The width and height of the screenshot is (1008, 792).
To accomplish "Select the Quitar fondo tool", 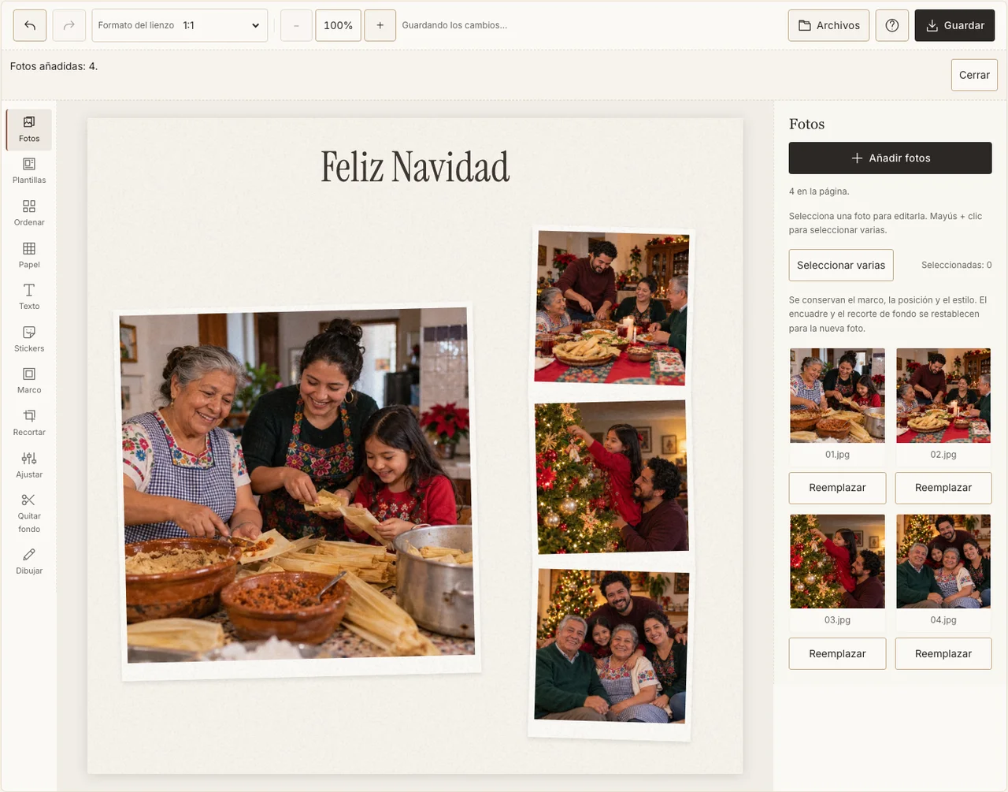I will [x=29, y=513].
